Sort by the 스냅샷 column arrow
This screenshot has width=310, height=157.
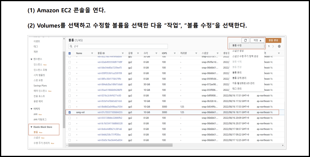tap(217, 53)
